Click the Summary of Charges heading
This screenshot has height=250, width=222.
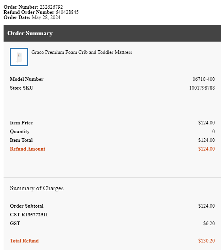coord(37,188)
